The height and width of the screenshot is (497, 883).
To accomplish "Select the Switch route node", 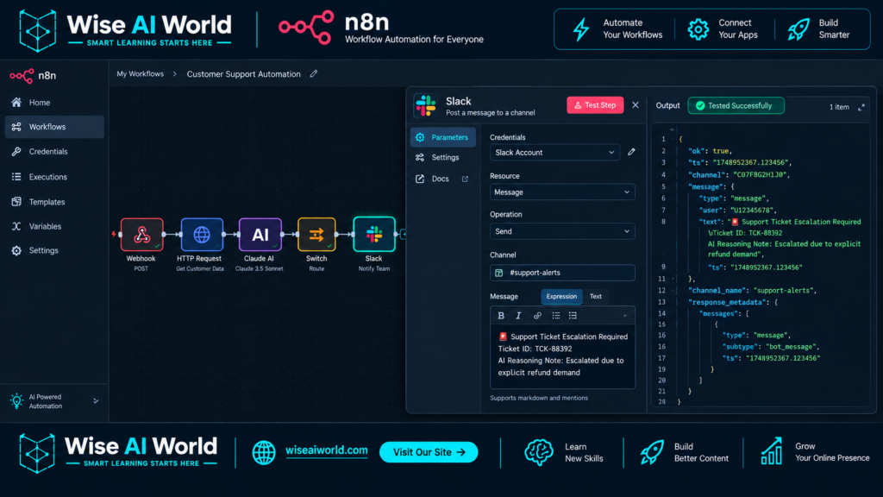I will [316, 235].
